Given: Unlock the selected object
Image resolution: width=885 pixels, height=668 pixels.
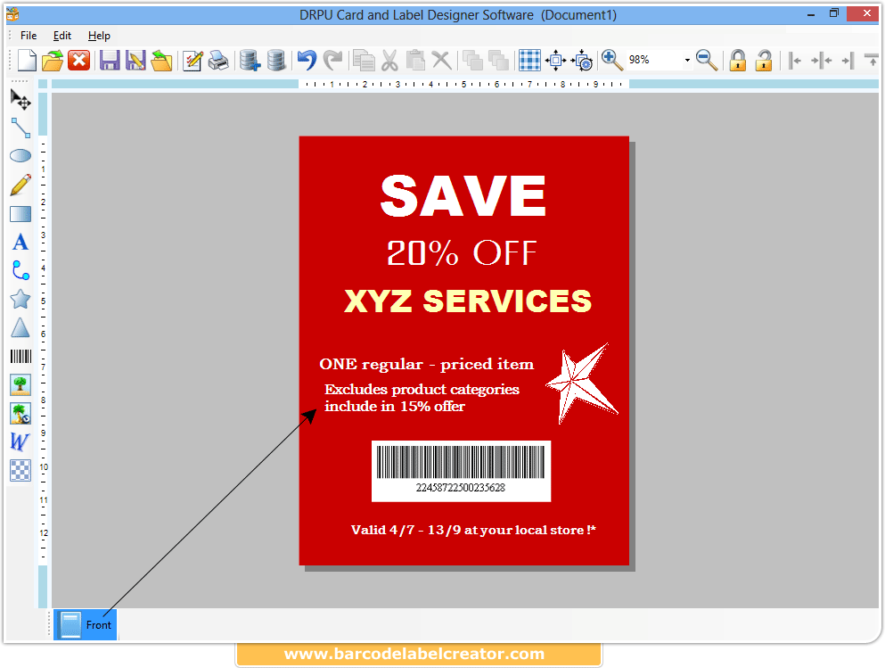Looking at the screenshot, I should (x=763, y=60).
